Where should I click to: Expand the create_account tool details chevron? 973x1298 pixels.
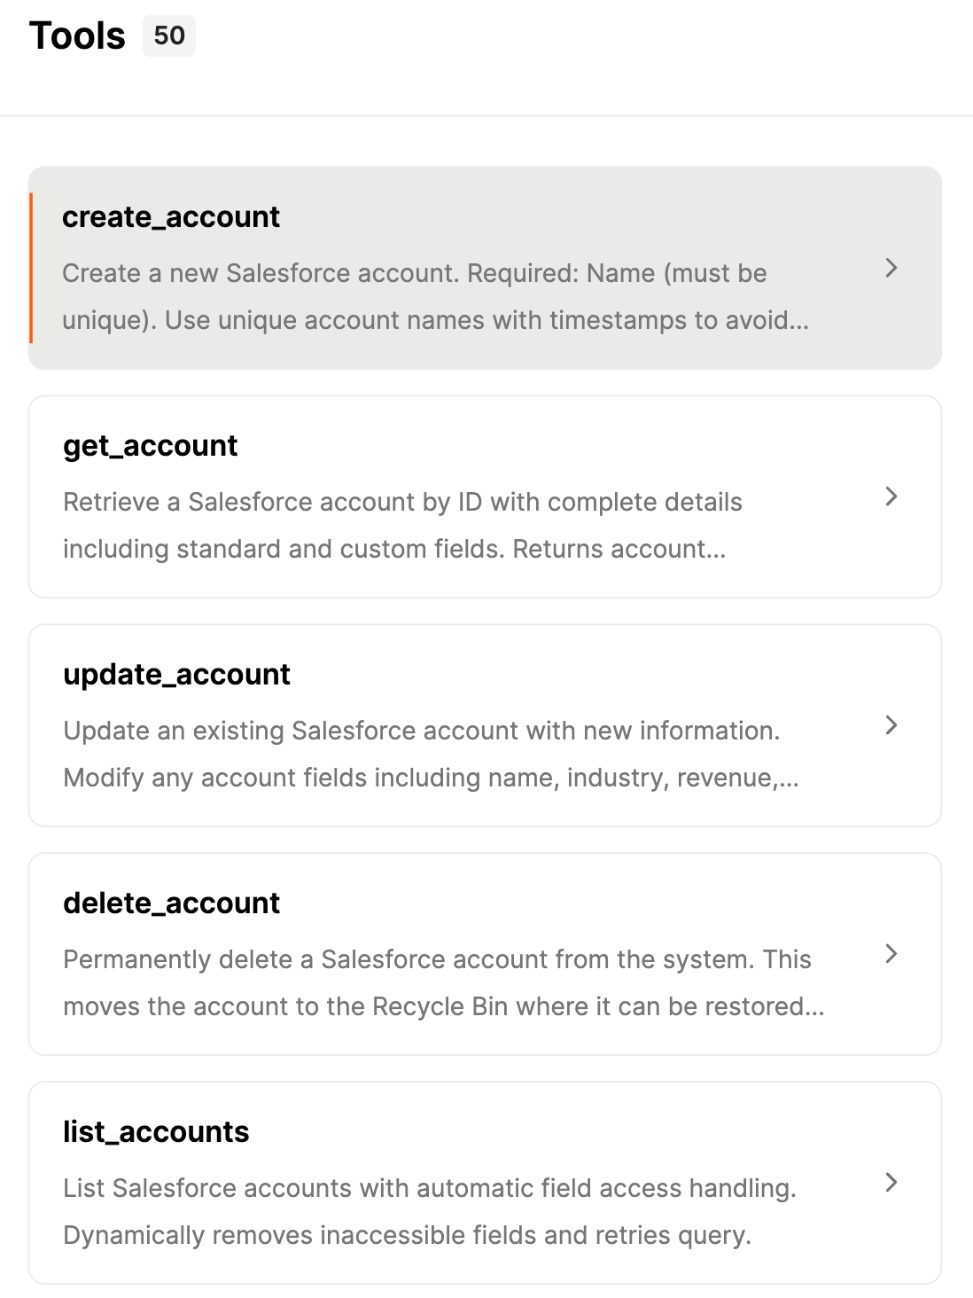(891, 268)
